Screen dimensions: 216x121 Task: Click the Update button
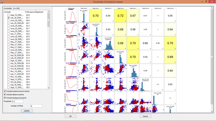[27, 111]
